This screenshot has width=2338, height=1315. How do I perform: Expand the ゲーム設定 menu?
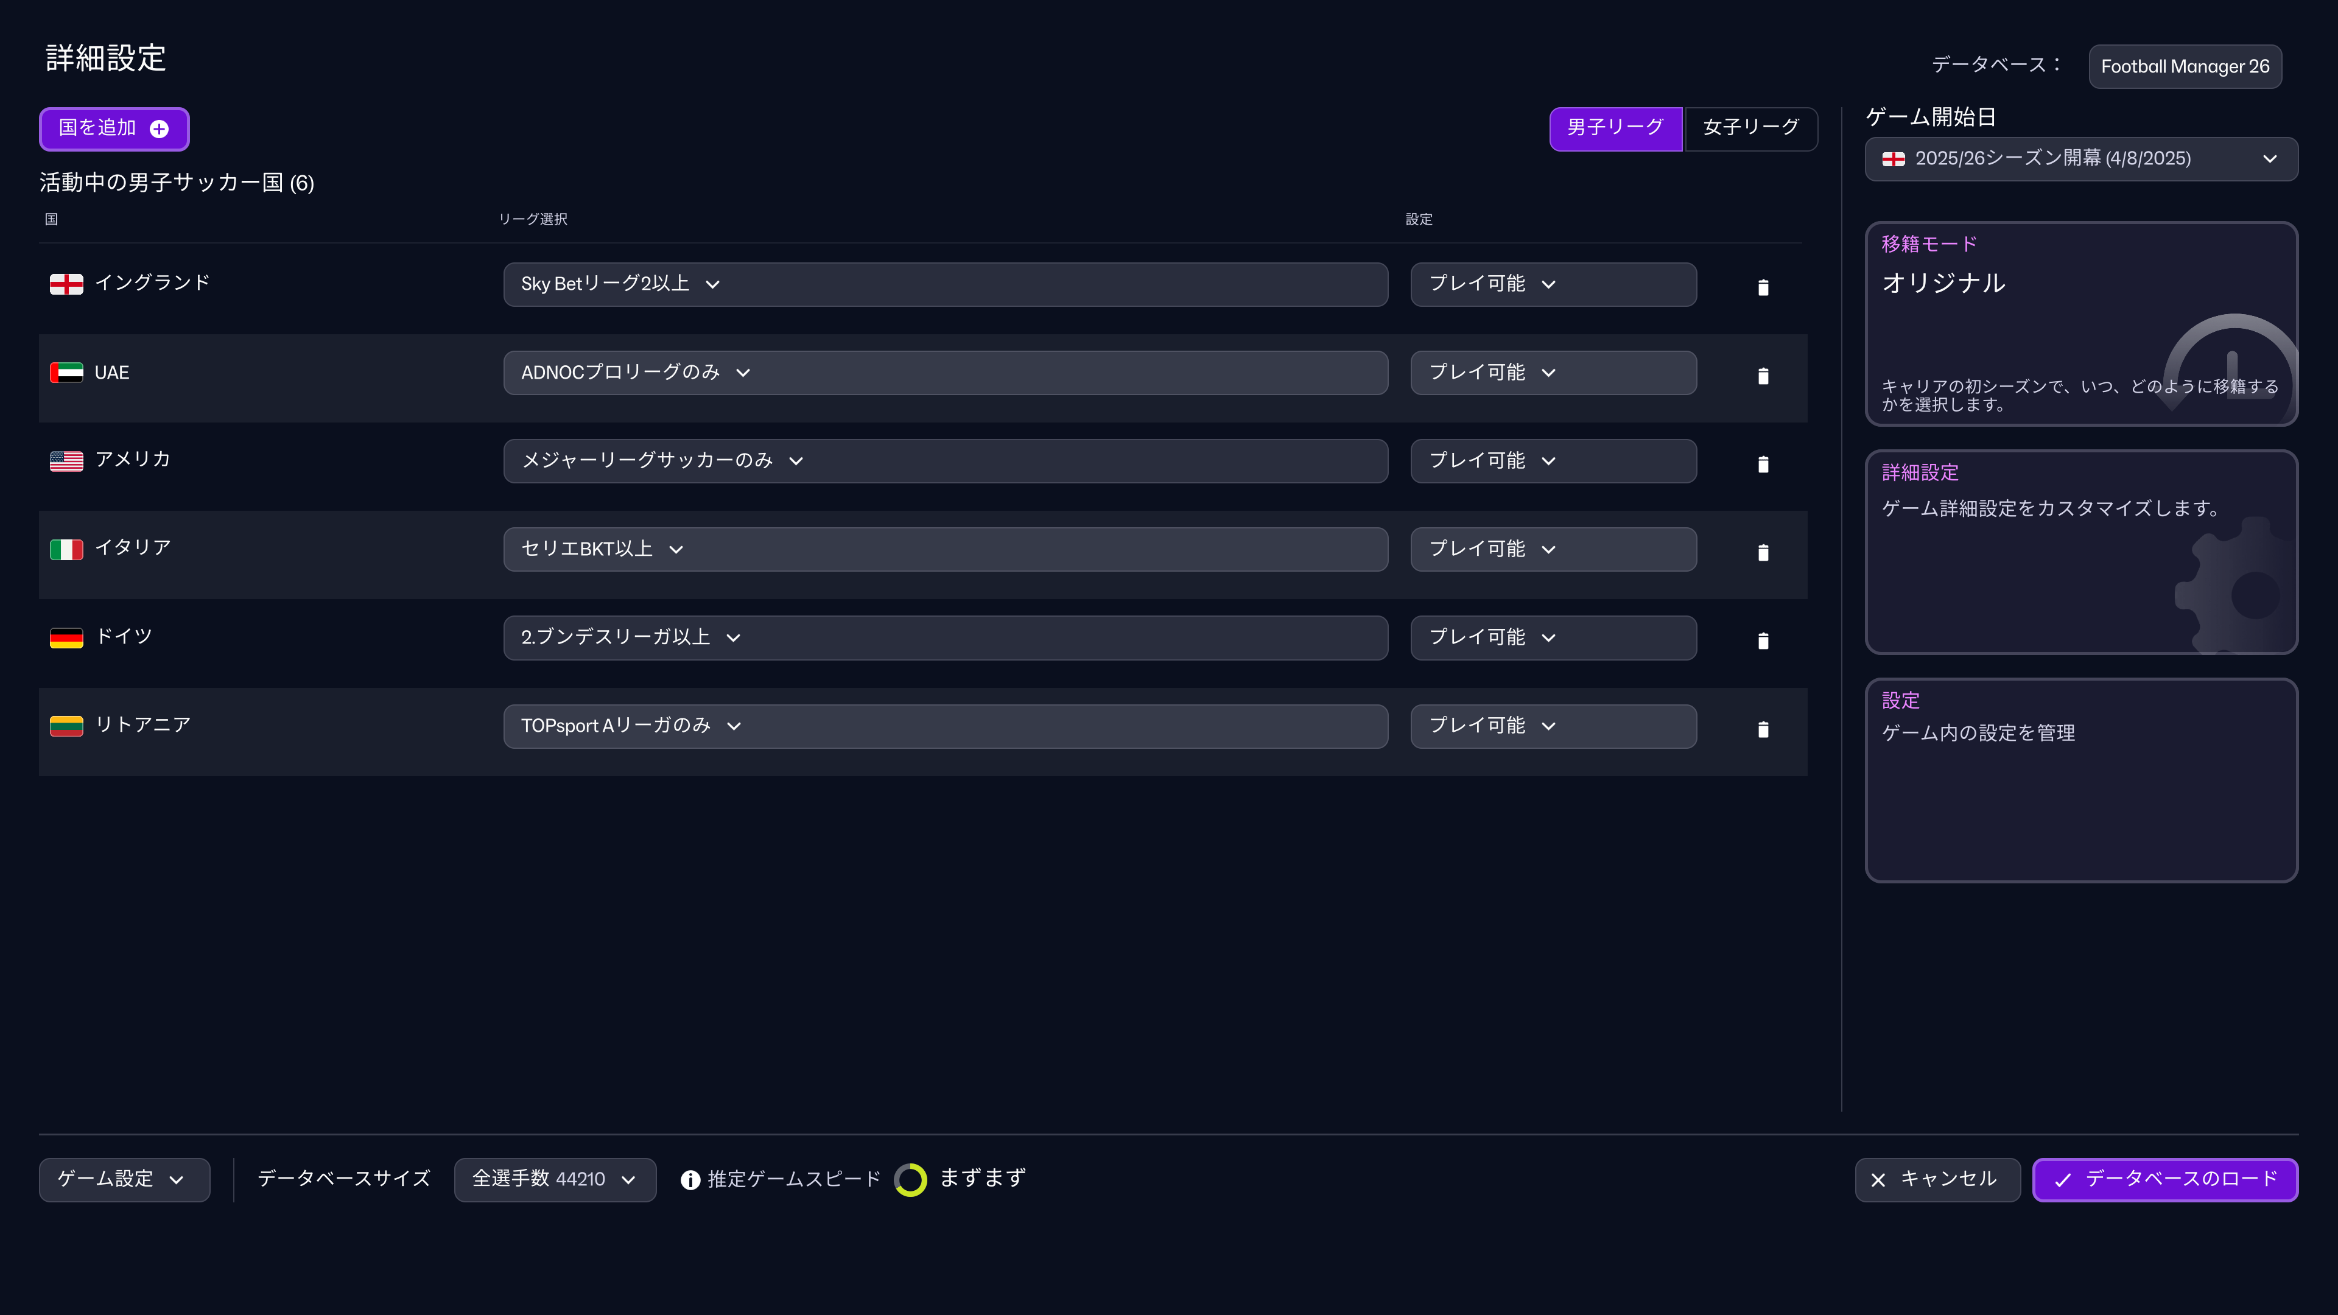click(124, 1179)
